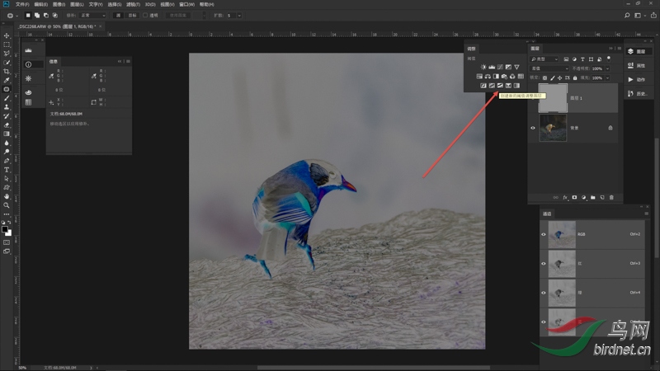The image size is (660, 371).
Task: Delete layer using the trash icon
Action: pos(611,198)
